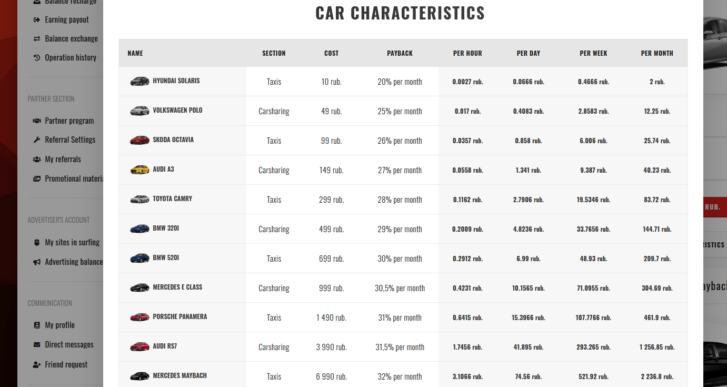727x387 pixels.
Task: Click the Earning payout icon in sidebar
Action: click(36, 19)
